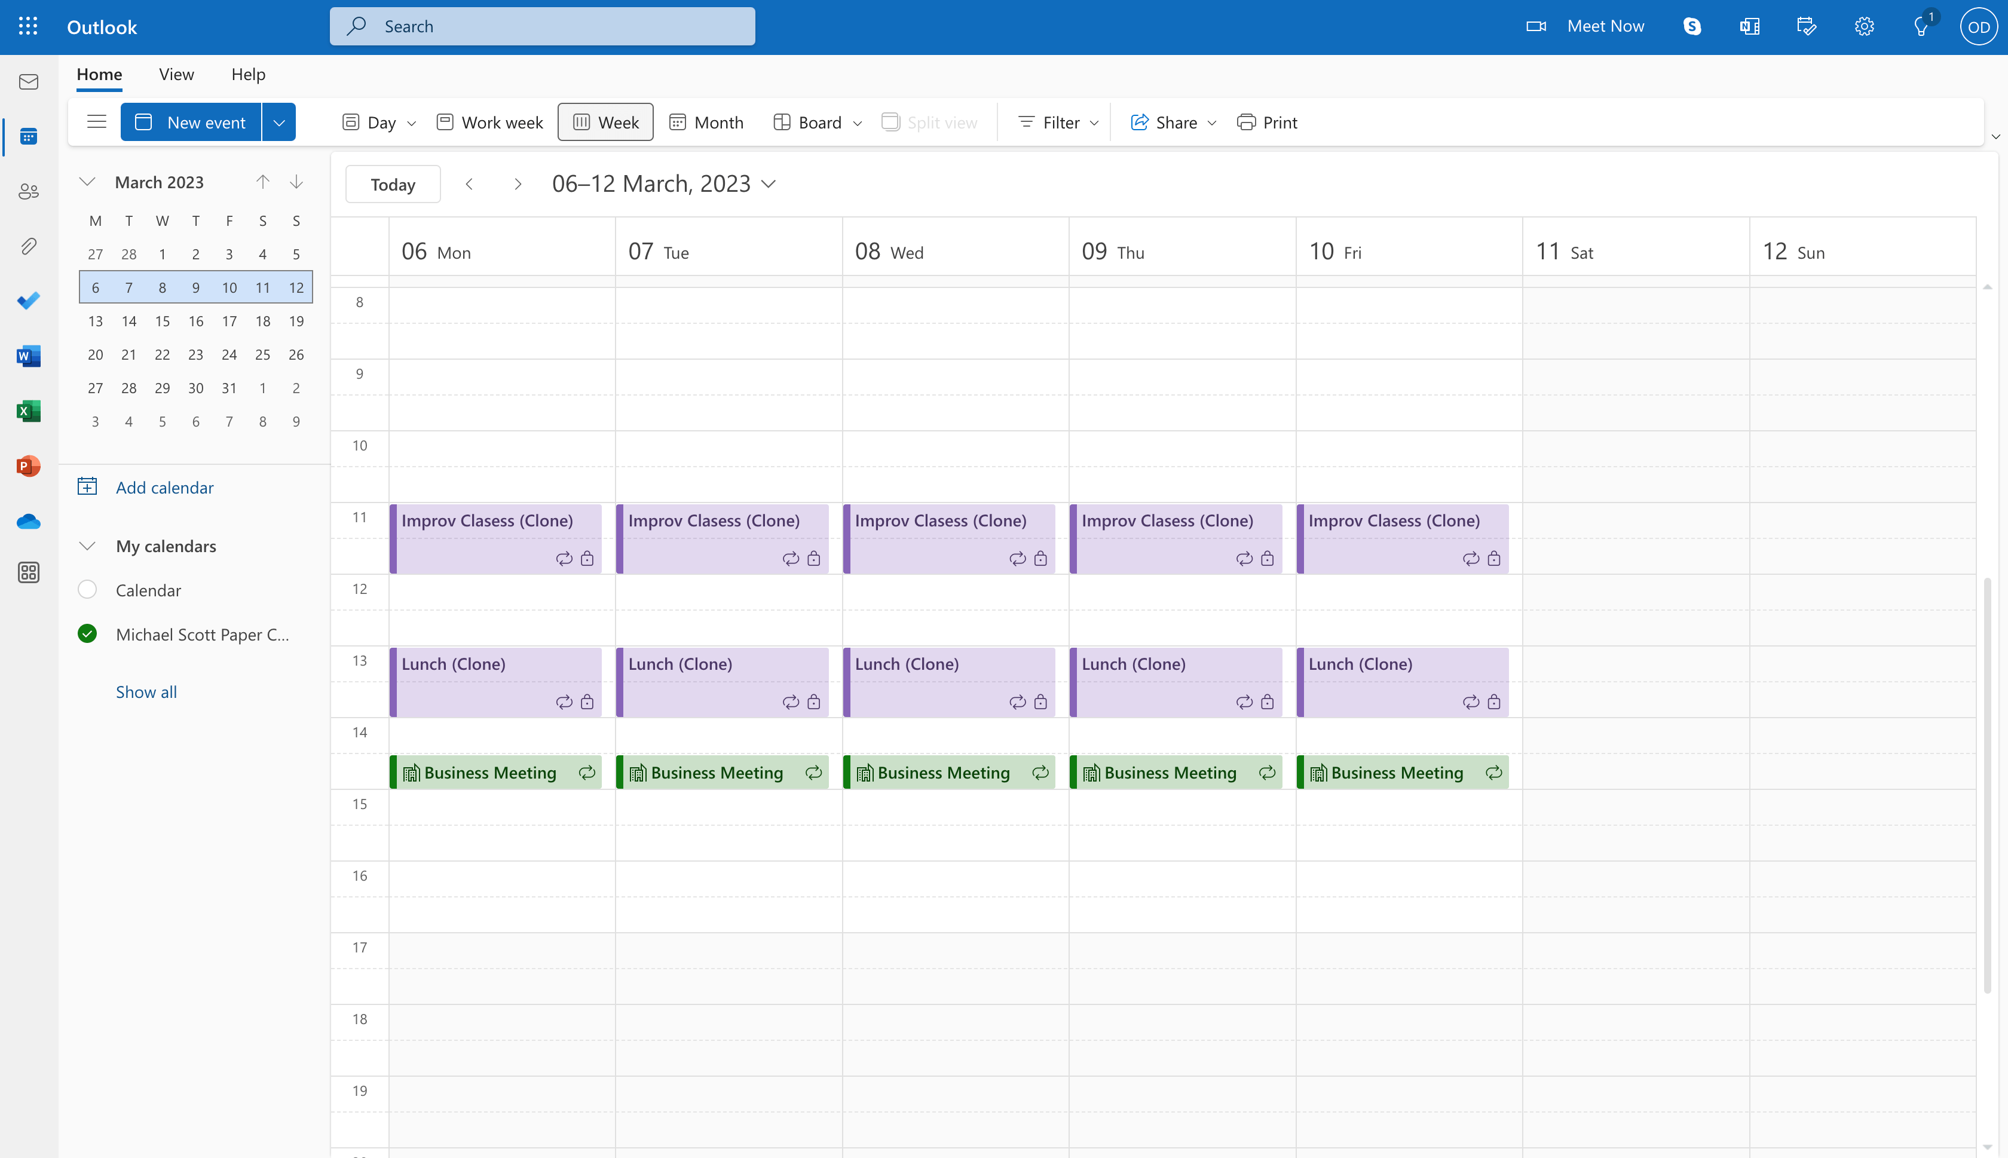Open PowerPoint from the sidebar
Screen dimensions: 2008x1158
(28, 467)
